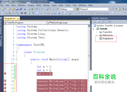Open the Solution Explorer window icon in toolbar

[x=112, y=9]
